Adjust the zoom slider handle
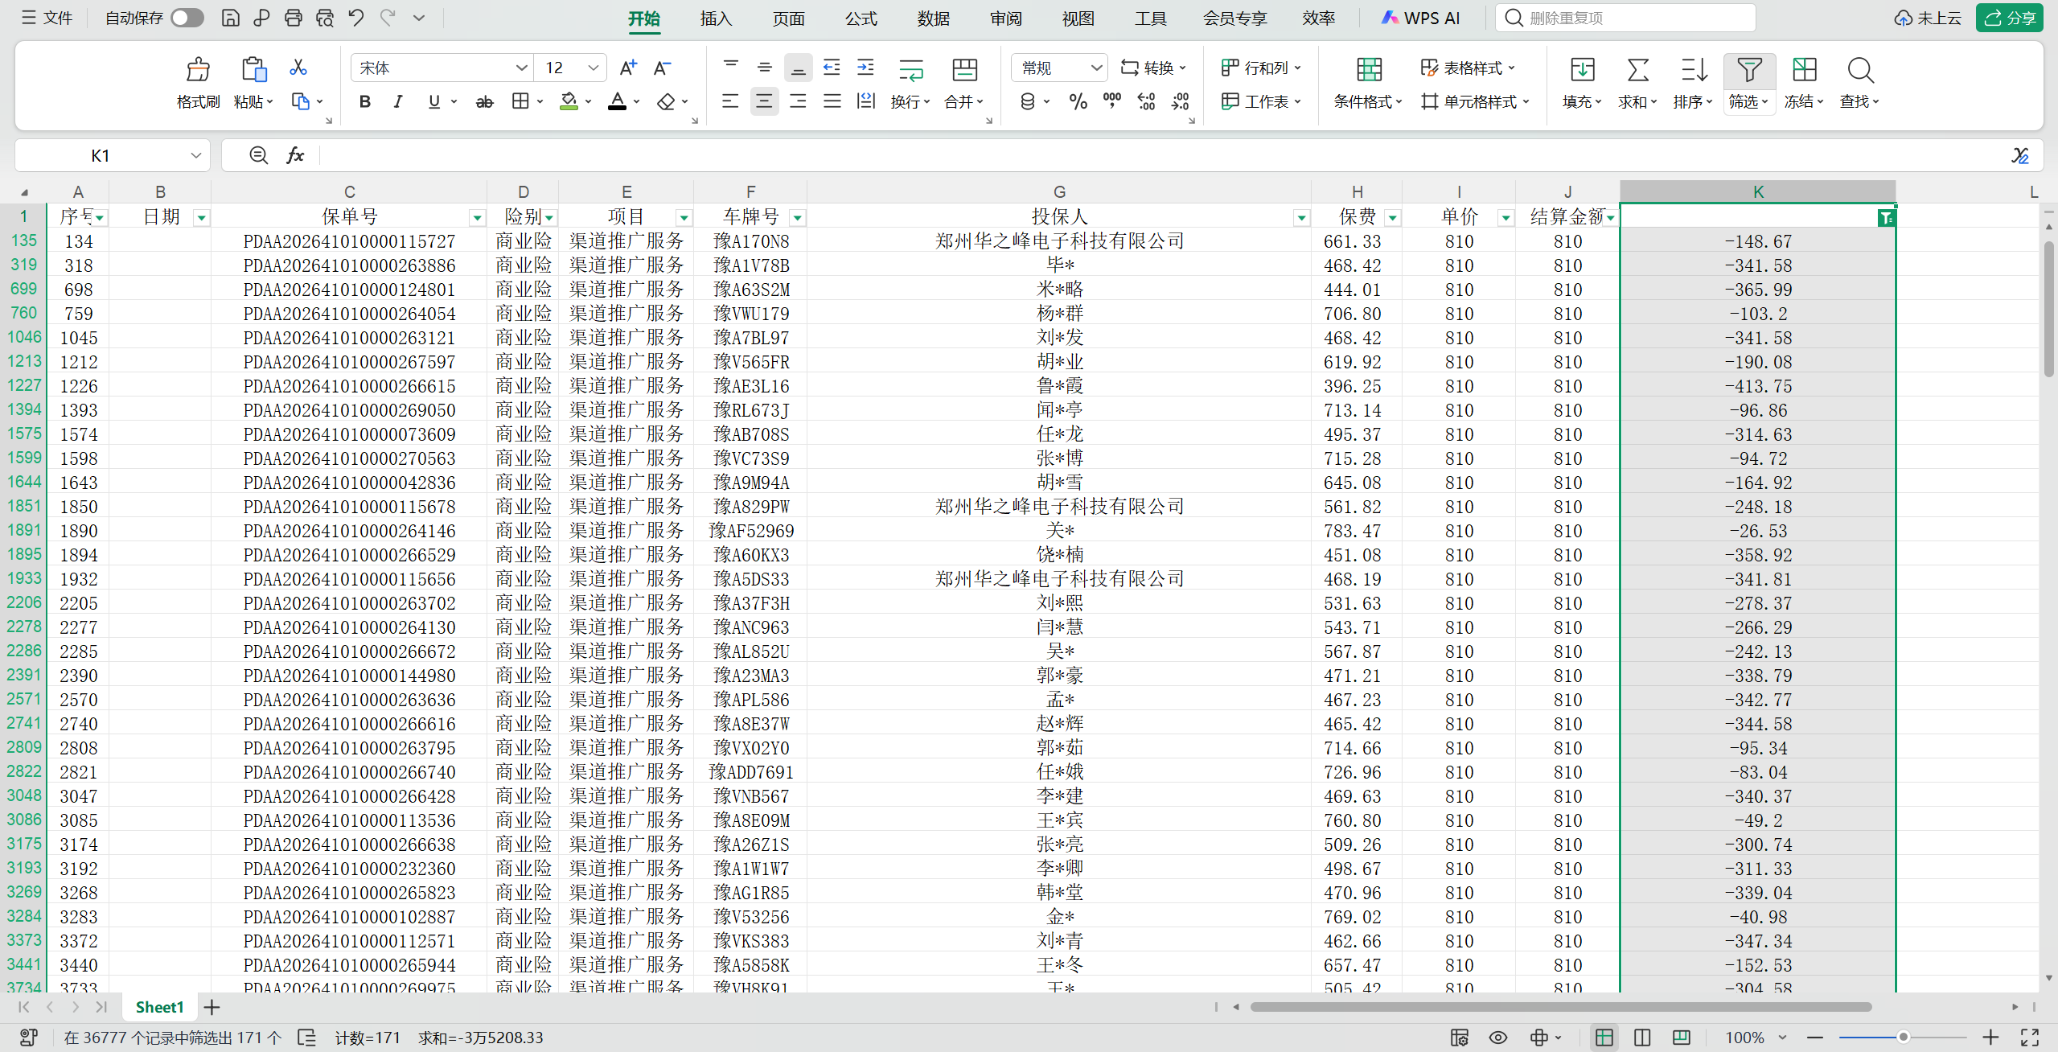This screenshot has width=2058, height=1052. (1903, 1038)
